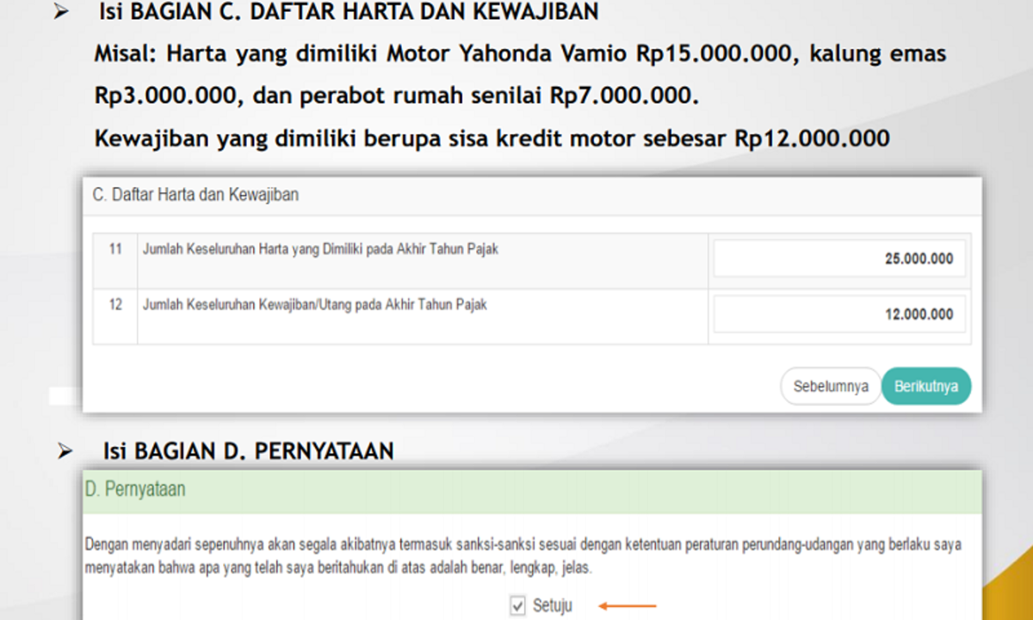Click row number 11 in the table
The width and height of the screenshot is (1033, 620).
[x=115, y=250]
